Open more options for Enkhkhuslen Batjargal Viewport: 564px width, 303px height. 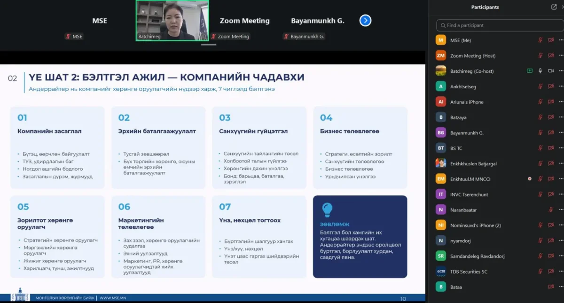[x=561, y=163]
